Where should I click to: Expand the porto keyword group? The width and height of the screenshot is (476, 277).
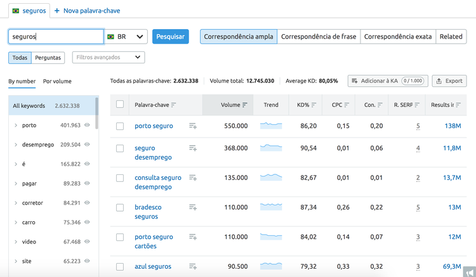click(x=16, y=125)
